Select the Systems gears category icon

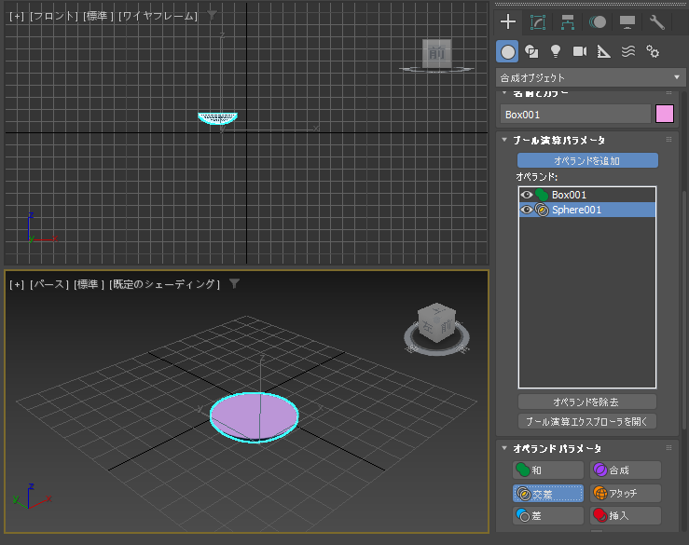(x=653, y=52)
